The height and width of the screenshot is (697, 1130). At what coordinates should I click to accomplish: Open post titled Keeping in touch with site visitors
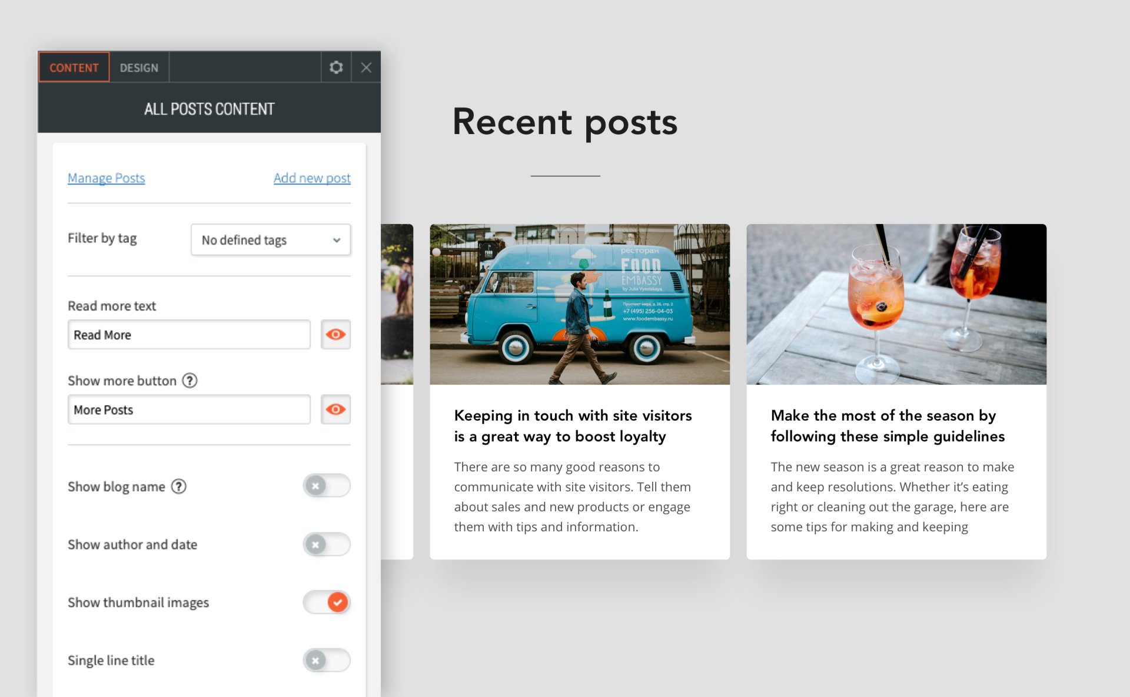coord(573,426)
